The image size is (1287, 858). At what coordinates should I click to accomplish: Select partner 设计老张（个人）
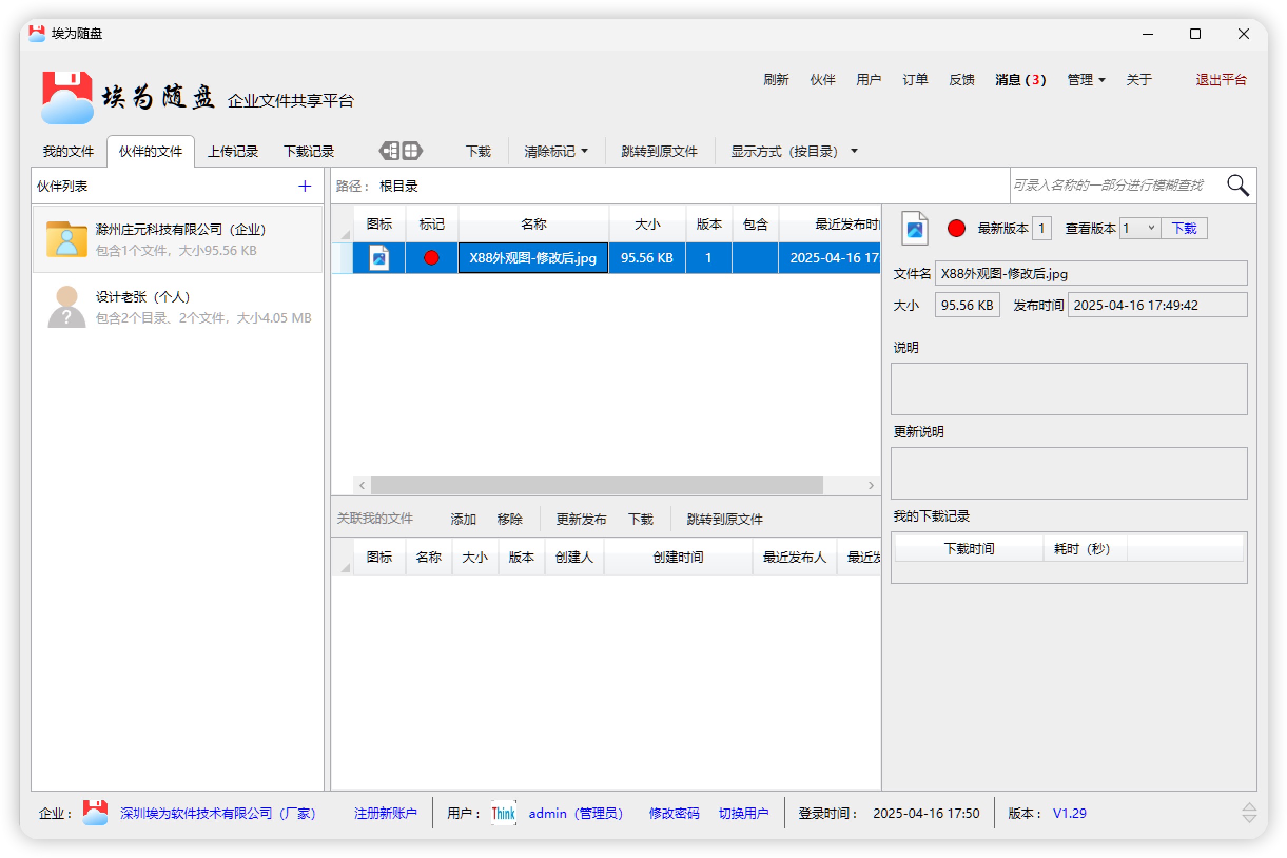click(x=177, y=306)
